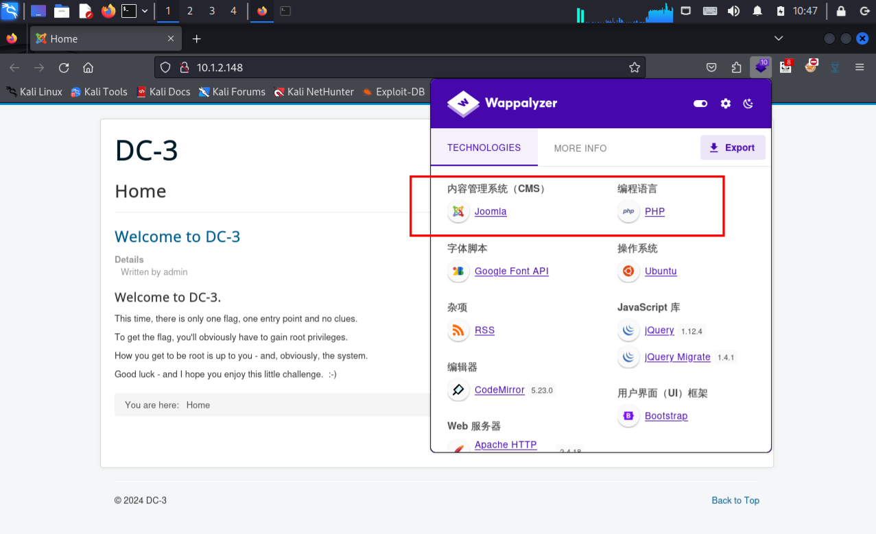Click the DC-3 site title heading

(147, 150)
